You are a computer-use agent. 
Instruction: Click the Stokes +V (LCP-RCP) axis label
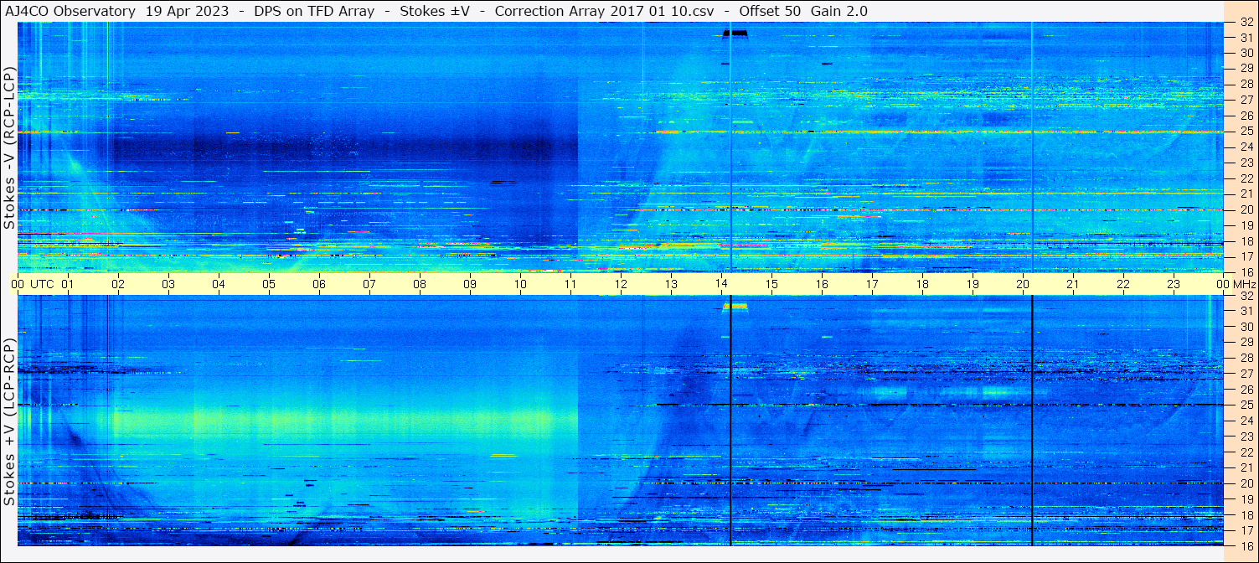click(10, 422)
